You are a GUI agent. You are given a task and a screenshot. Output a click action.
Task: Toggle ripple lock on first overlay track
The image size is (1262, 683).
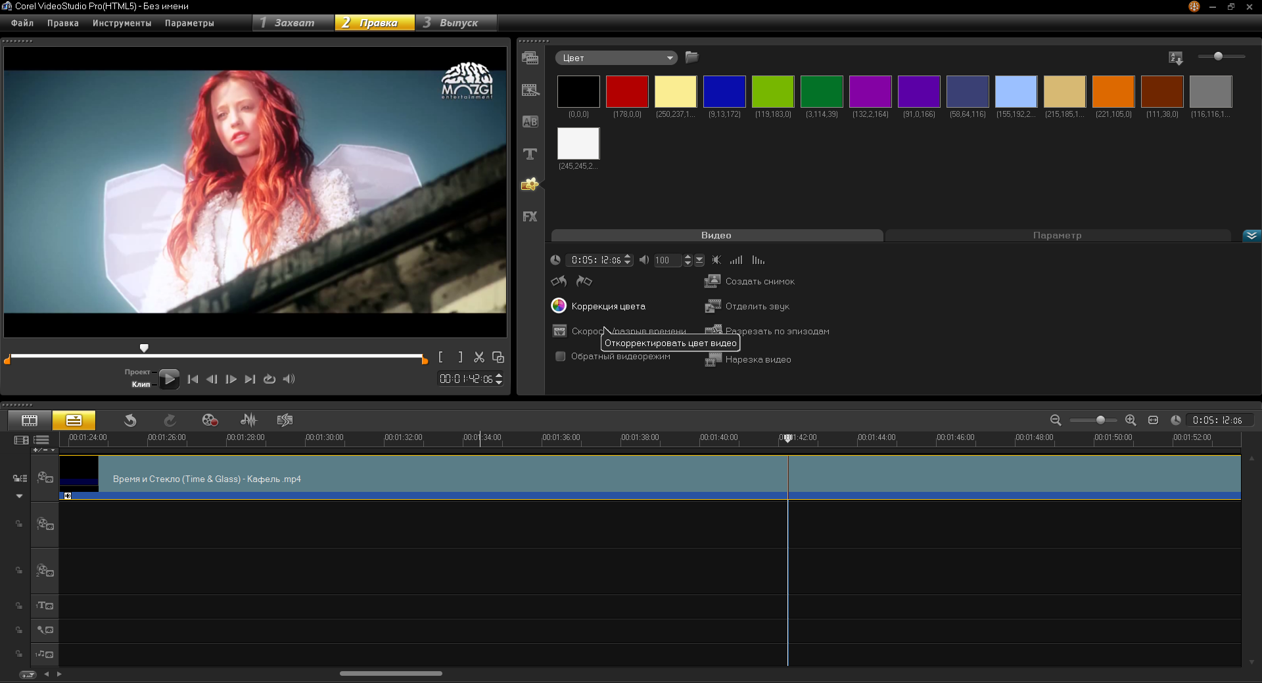pos(19,524)
